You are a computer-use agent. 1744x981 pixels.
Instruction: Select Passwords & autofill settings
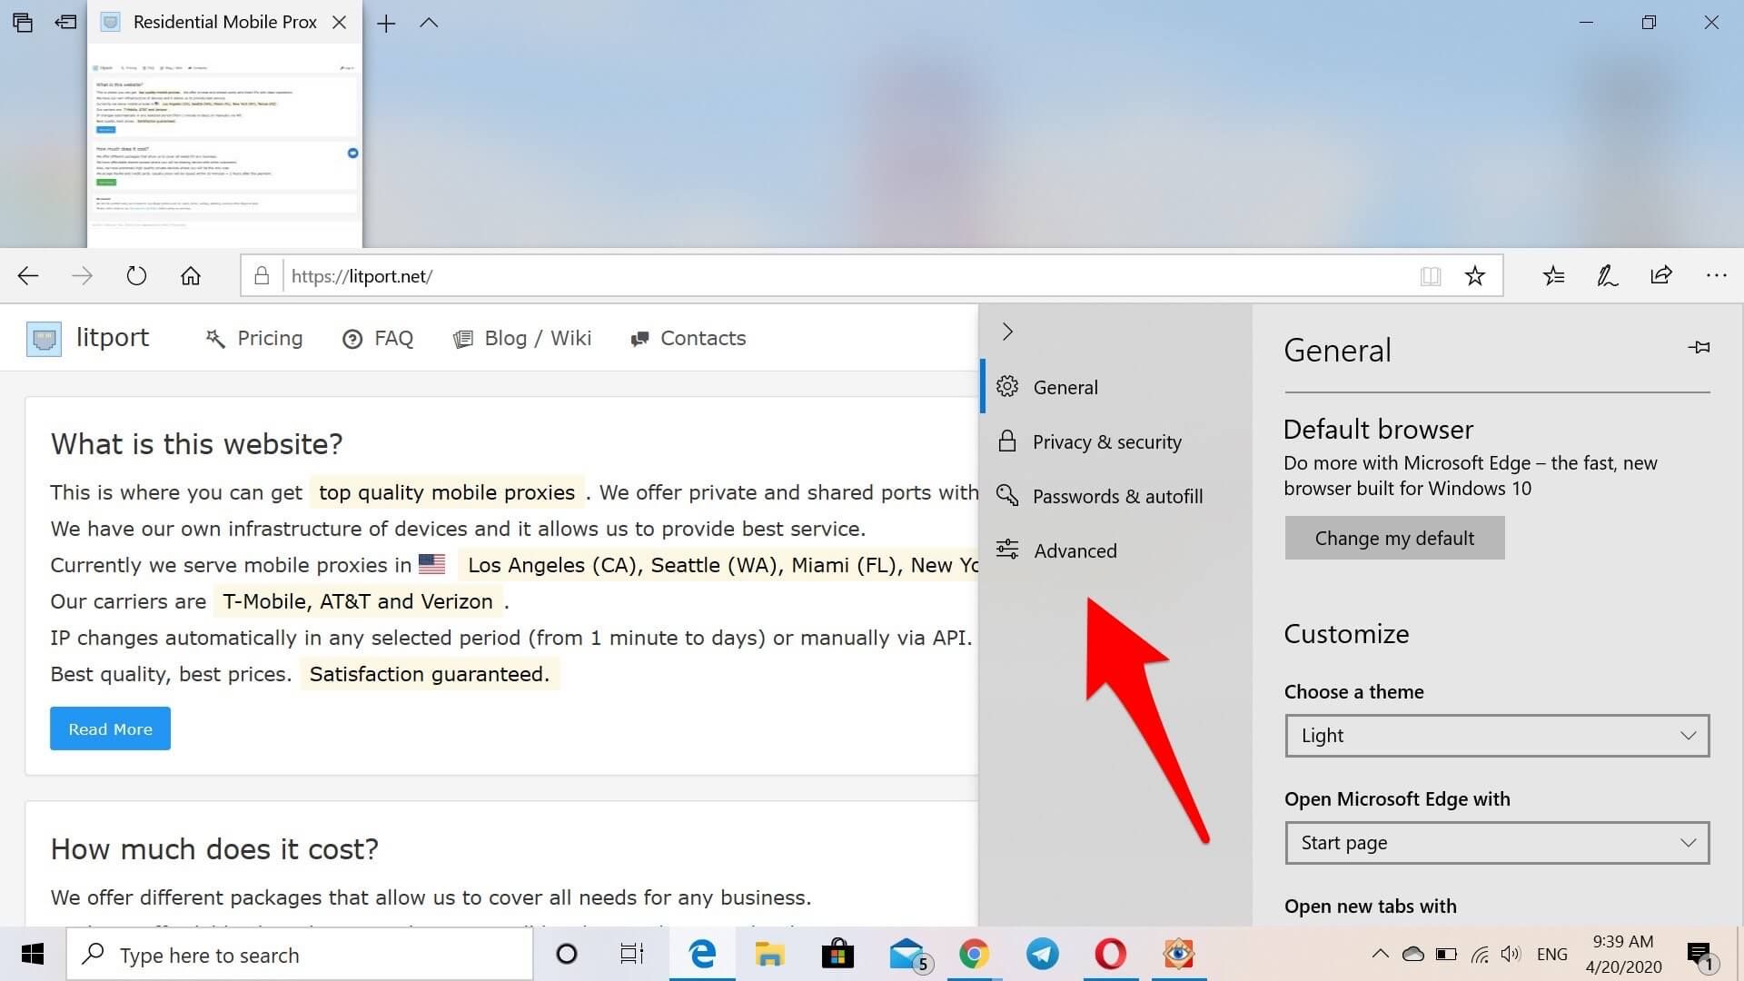(1115, 496)
